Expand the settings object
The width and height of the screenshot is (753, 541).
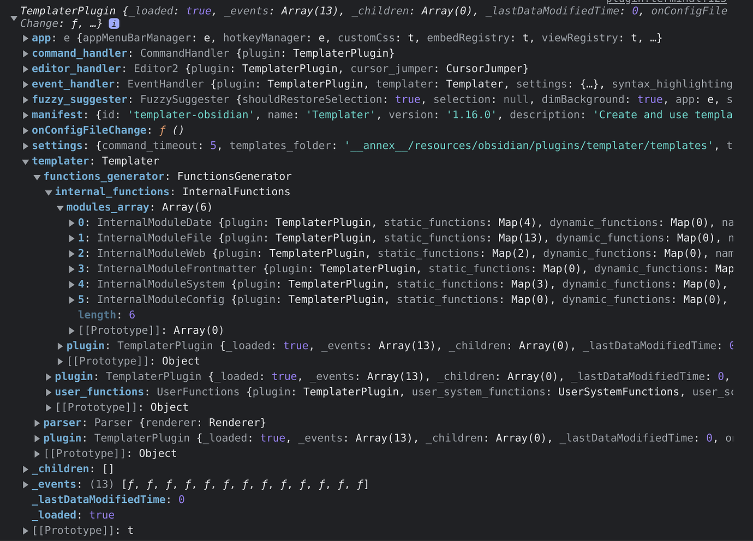click(x=25, y=146)
